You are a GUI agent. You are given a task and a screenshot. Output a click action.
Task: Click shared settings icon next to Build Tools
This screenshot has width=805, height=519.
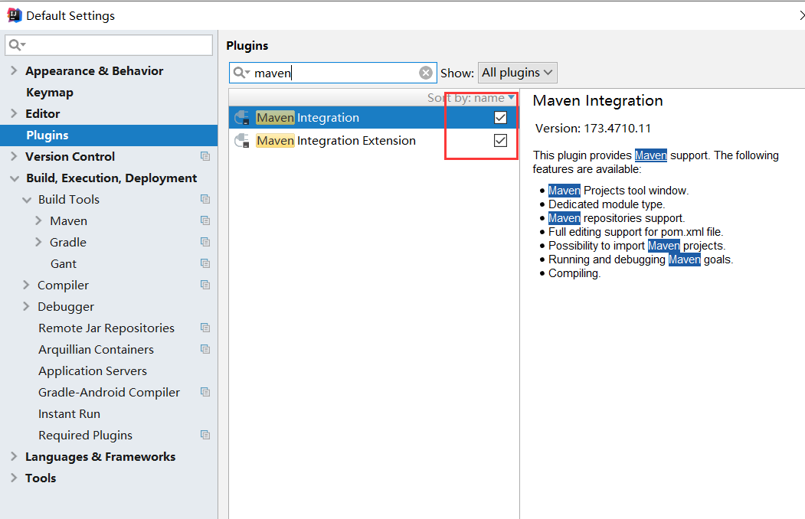[x=205, y=199]
